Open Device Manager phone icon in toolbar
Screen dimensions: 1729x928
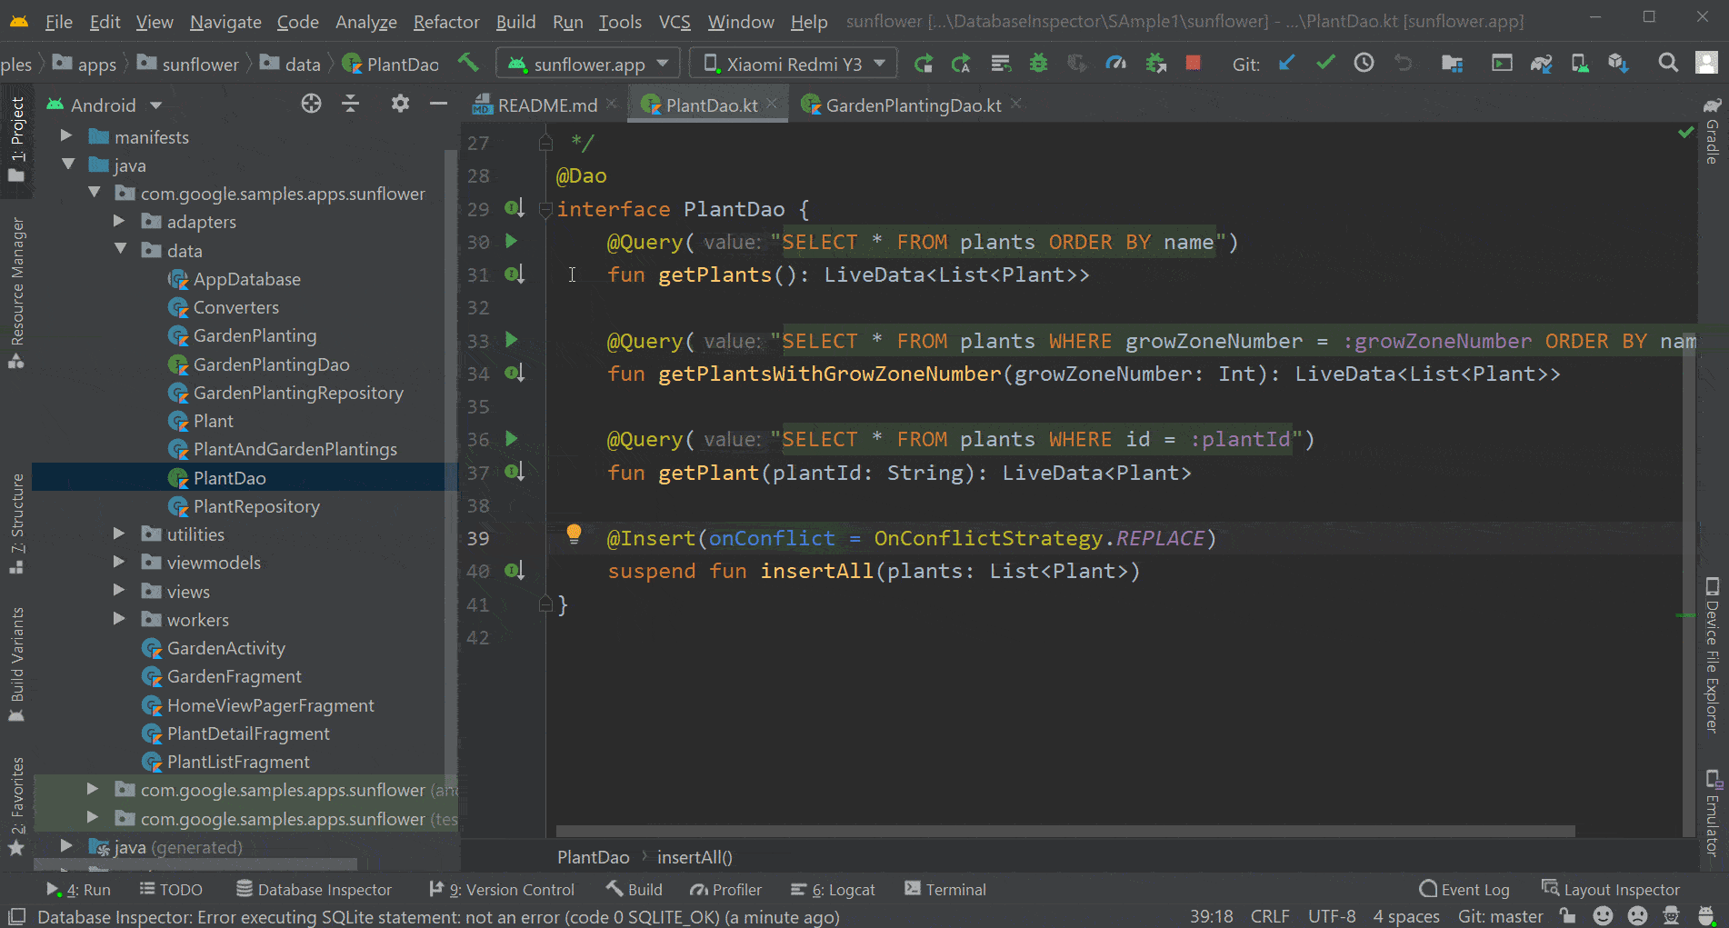(x=1580, y=64)
